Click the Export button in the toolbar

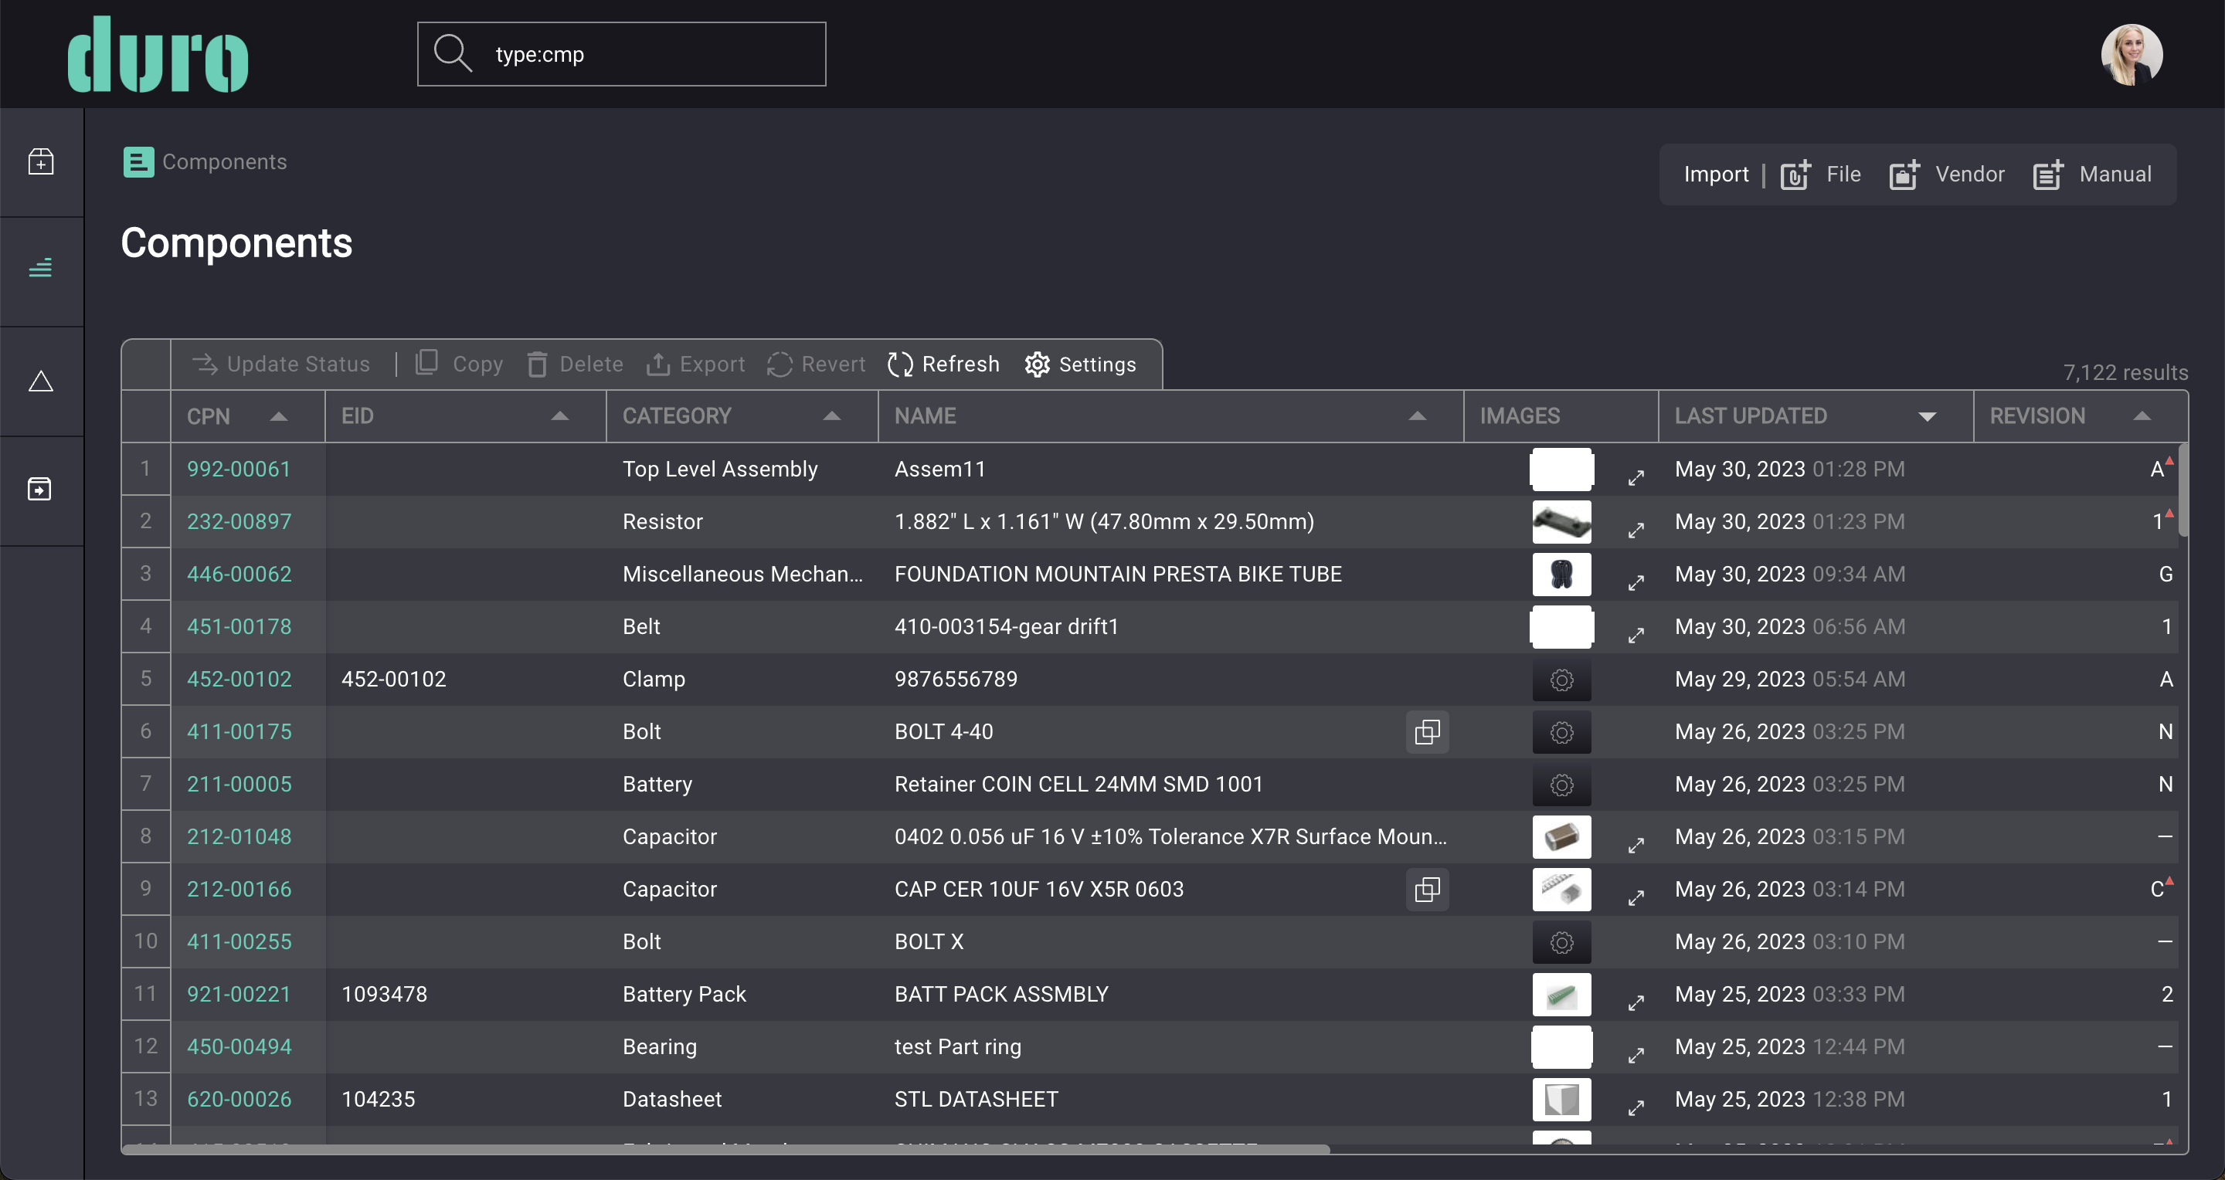(x=695, y=364)
